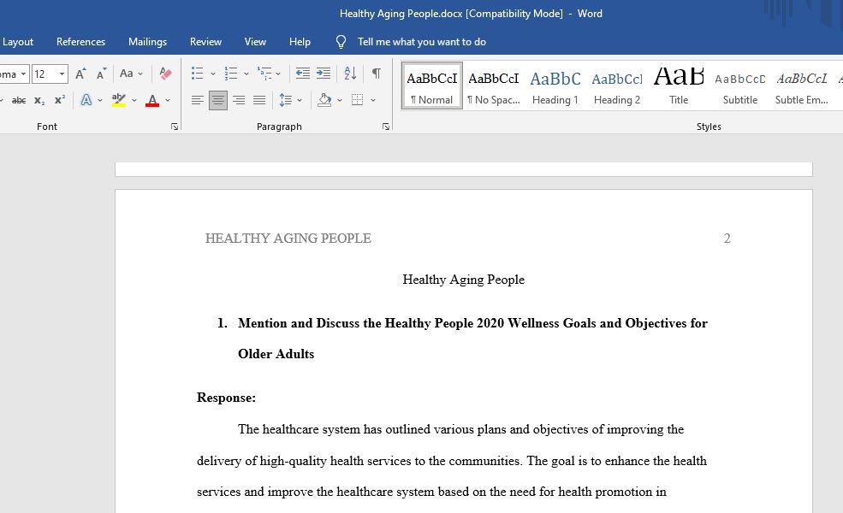This screenshot has height=513, width=843.
Task: Click Tell me what you want to do
Action: (421, 42)
